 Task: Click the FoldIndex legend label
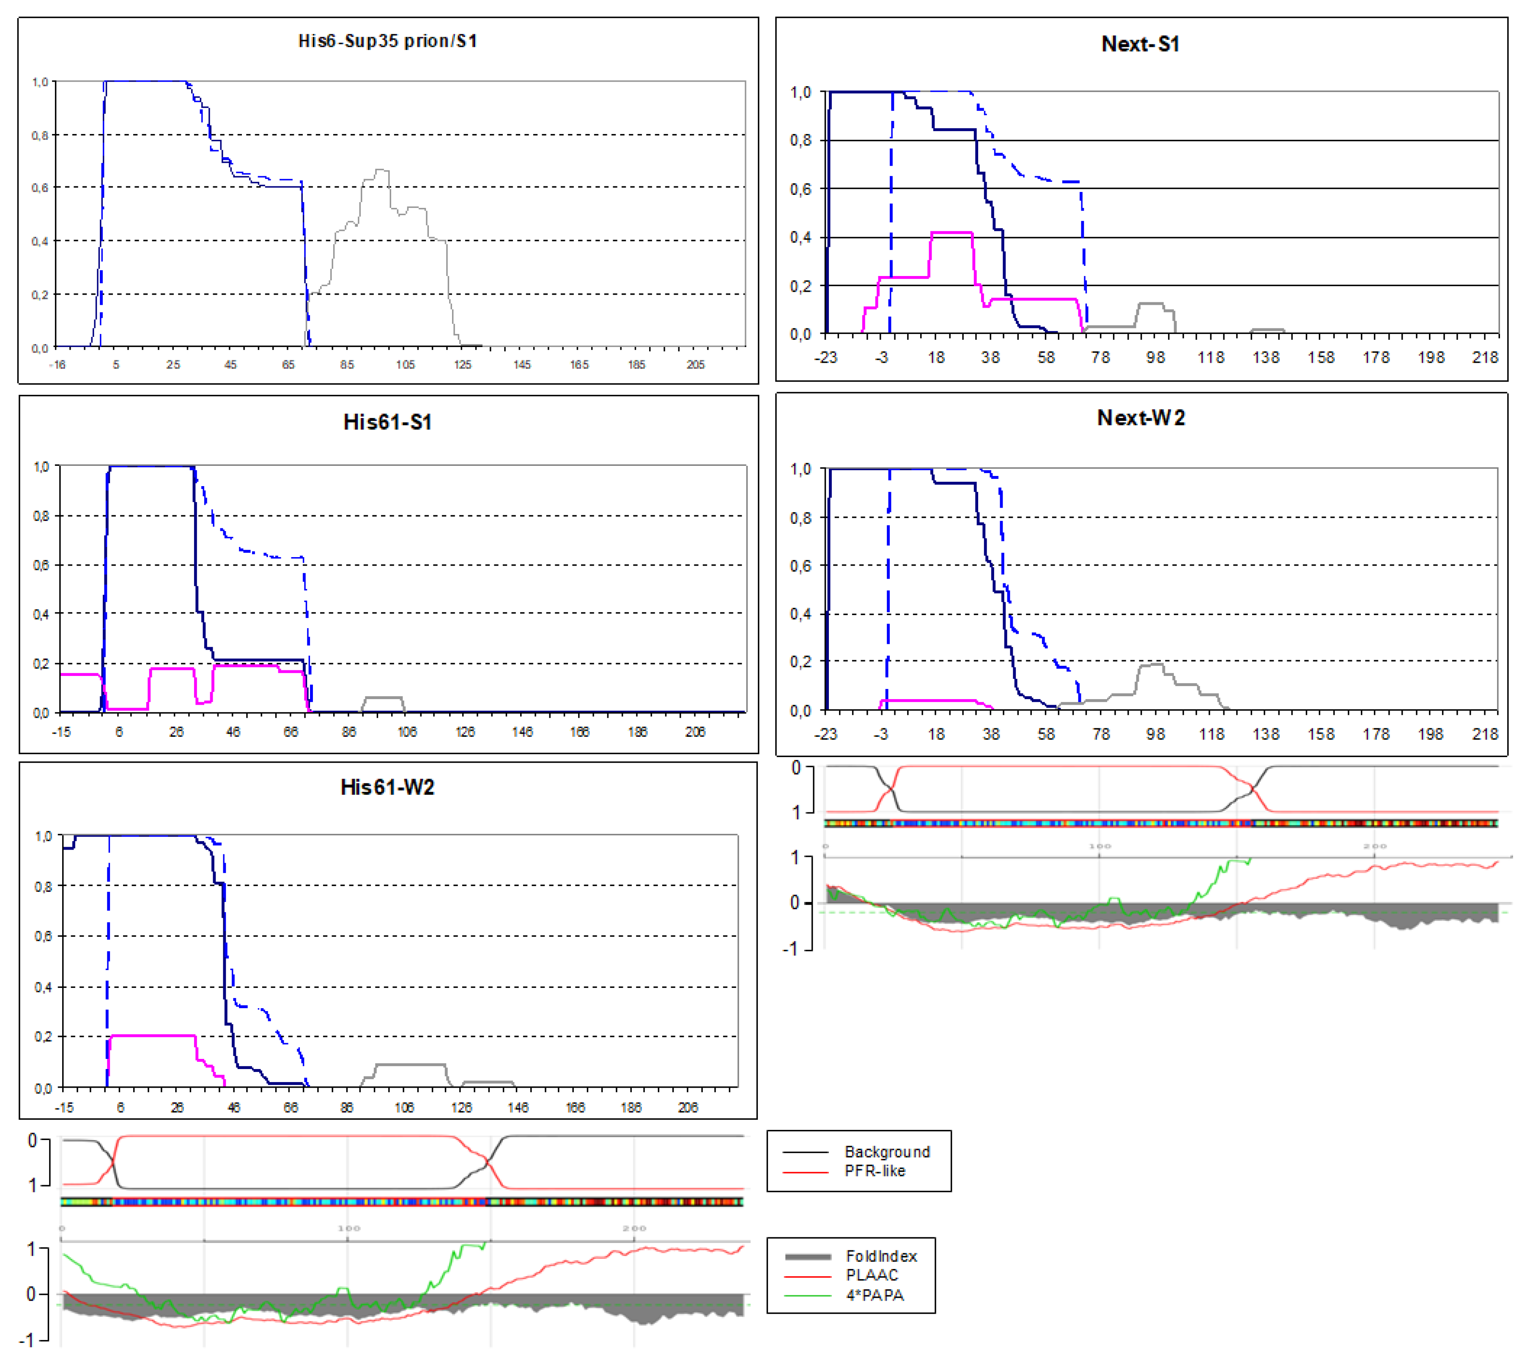(x=881, y=1256)
